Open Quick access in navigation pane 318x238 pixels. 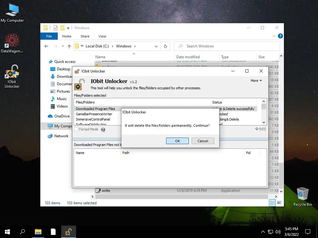tap(62, 62)
